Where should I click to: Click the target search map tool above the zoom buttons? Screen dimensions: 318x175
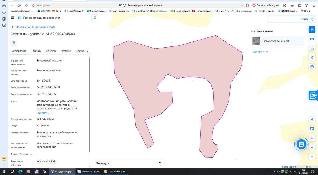(x=312, y=138)
